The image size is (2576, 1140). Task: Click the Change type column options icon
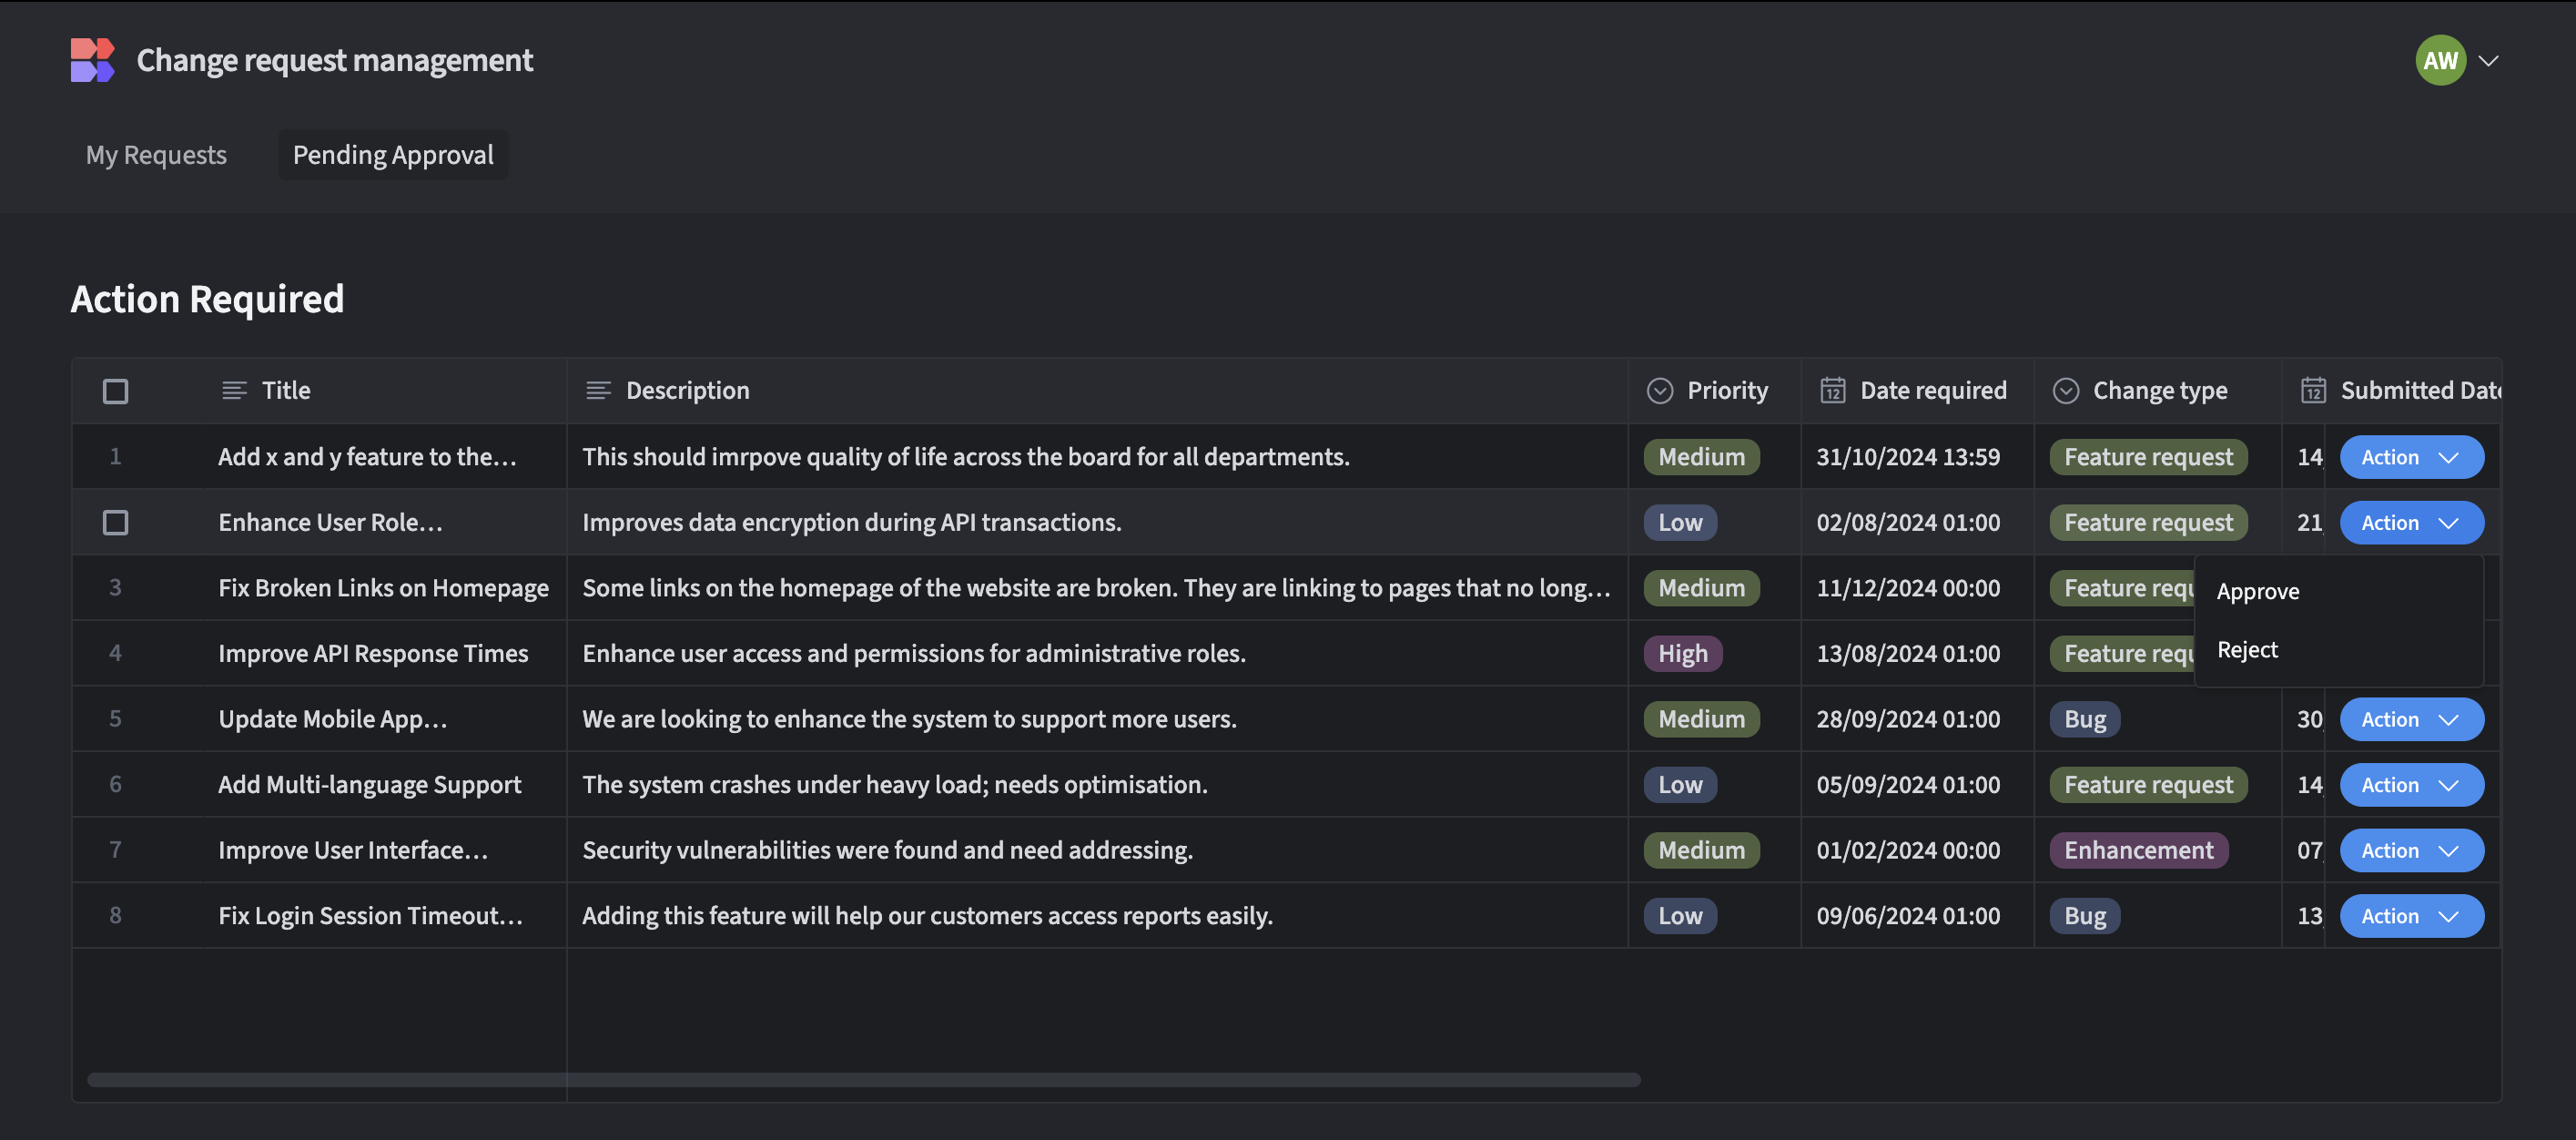click(x=2066, y=391)
